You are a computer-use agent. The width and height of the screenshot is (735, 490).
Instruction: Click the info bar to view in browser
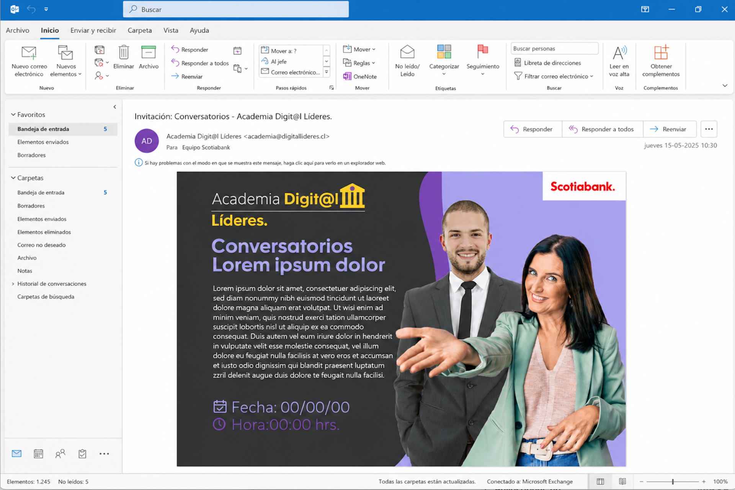(260, 163)
